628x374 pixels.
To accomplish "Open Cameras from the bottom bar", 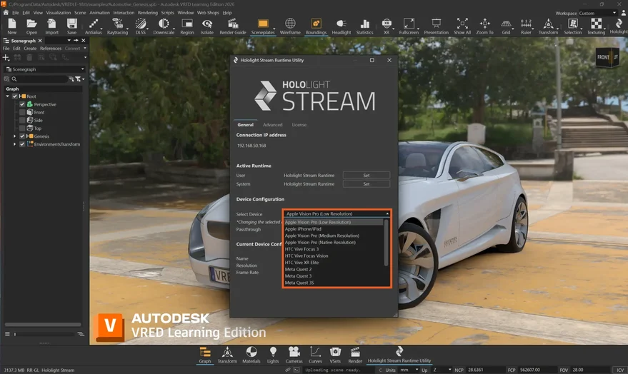I will tap(294, 355).
